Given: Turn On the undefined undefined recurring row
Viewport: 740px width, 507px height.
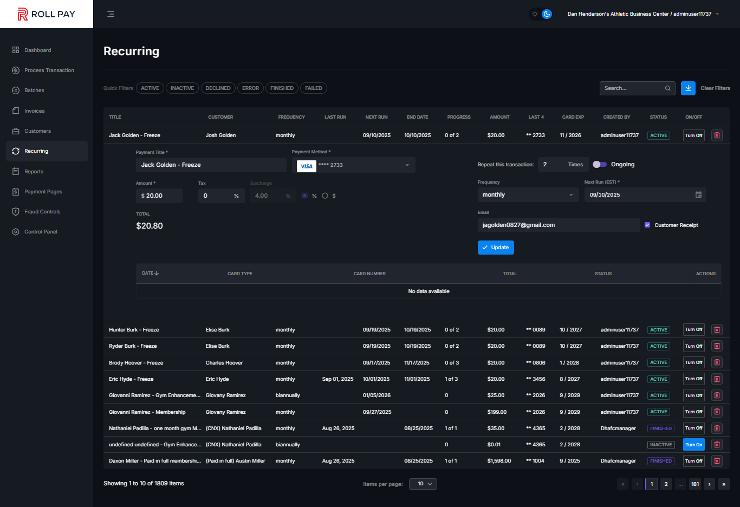Looking at the screenshot, I should tap(693, 445).
